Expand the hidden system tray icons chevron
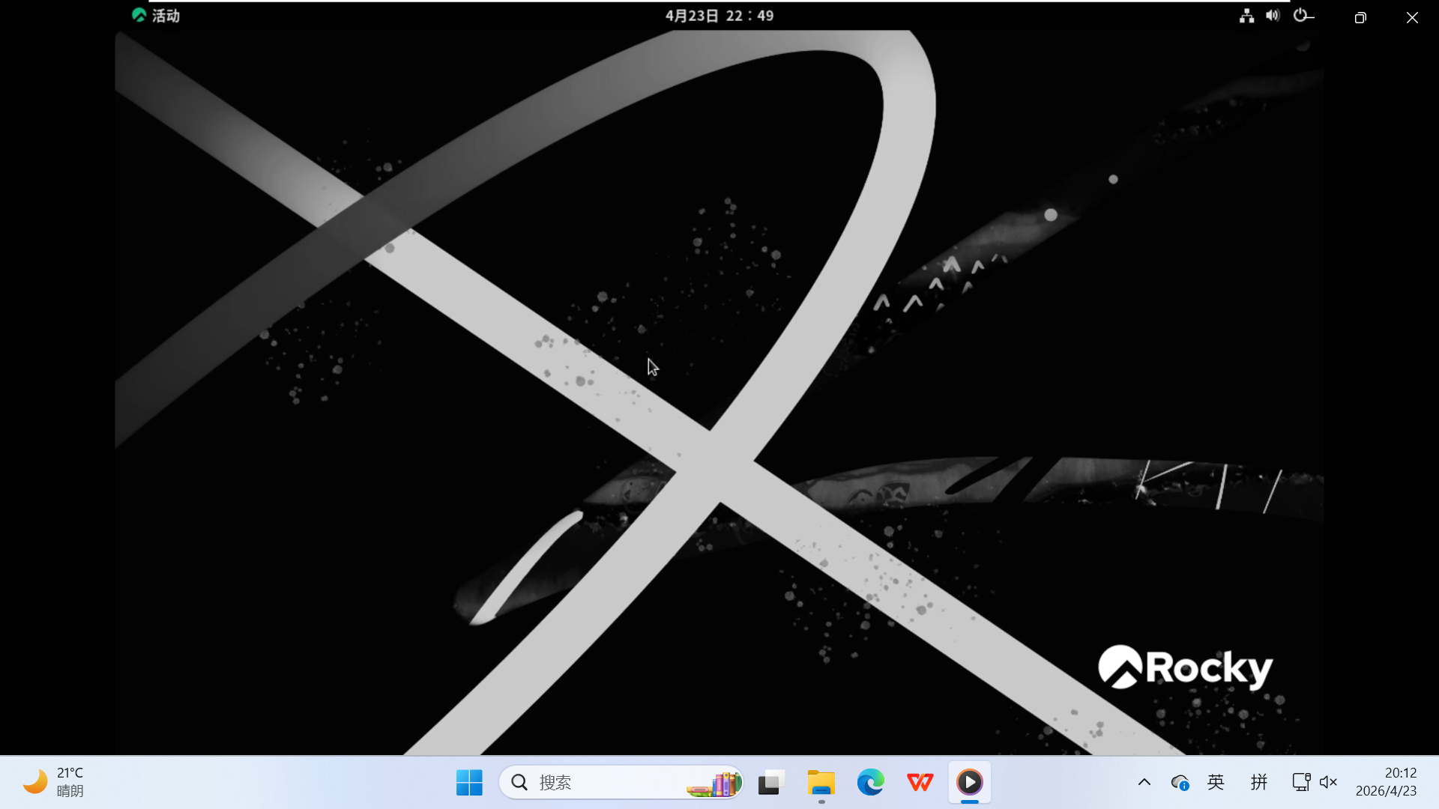 (1144, 783)
